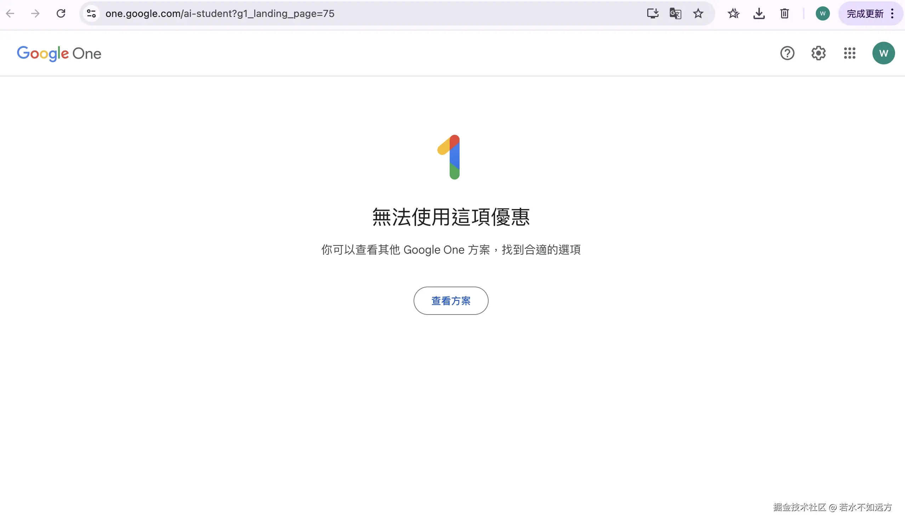Open the green 'w' account avatar menu
Screen dimensions: 905x525
pos(884,53)
